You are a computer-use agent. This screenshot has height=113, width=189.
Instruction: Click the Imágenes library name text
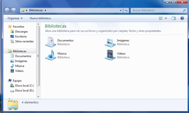tap(123, 40)
